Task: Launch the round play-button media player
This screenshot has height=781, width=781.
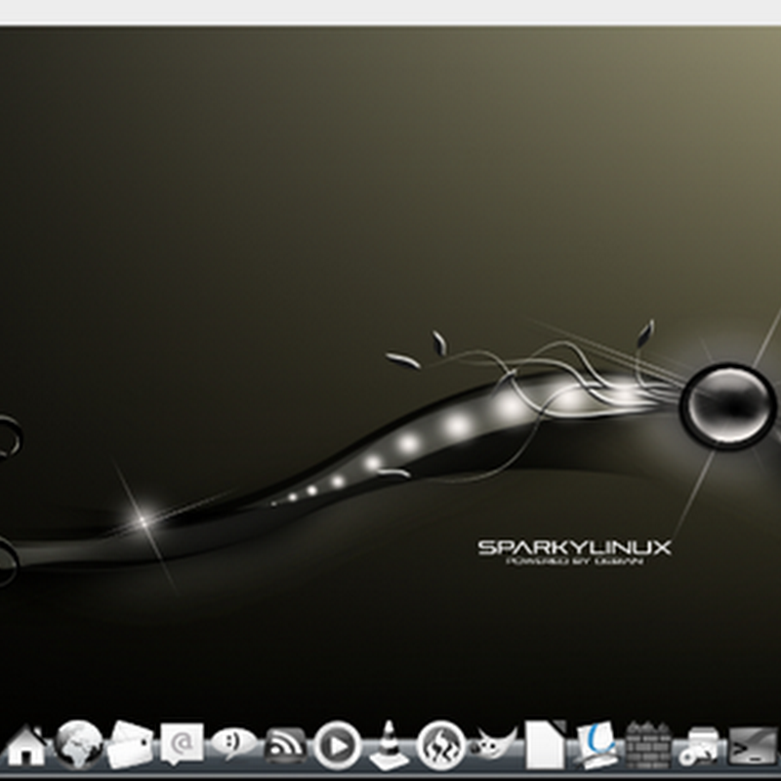Action: [x=337, y=746]
